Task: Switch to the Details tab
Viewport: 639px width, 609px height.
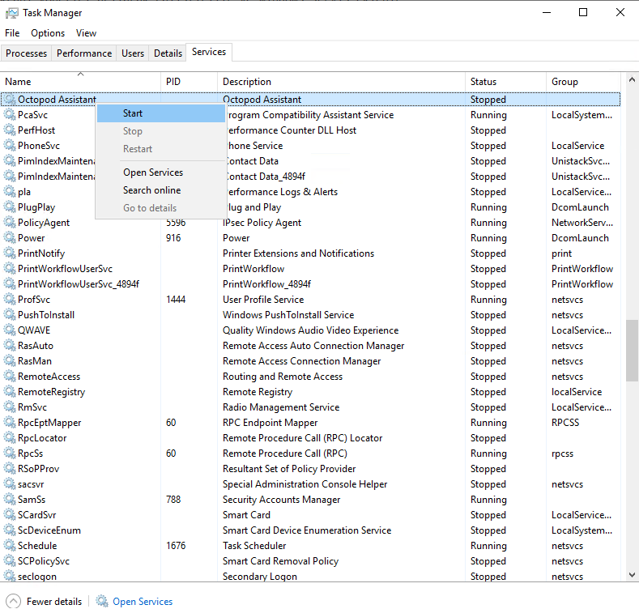Action: [168, 53]
